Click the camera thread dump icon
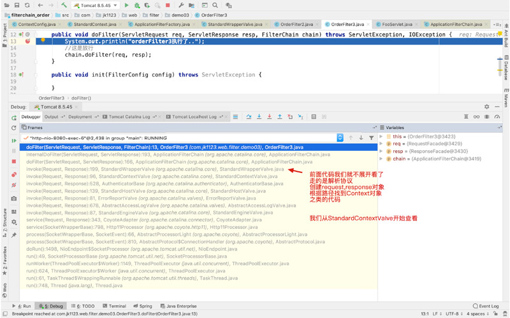The width and height of the screenshot is (510, 318). [x=13, y=198]
